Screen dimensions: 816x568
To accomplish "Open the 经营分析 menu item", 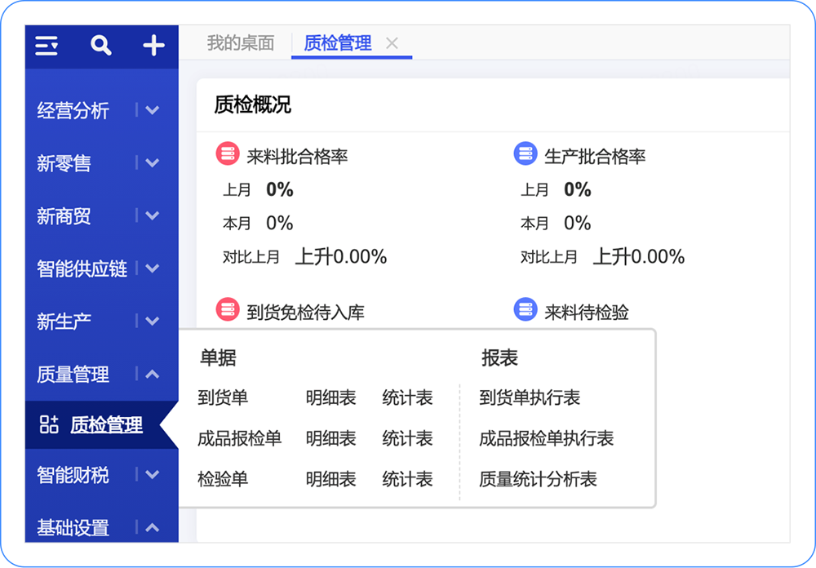I will [x=73, y=110].
